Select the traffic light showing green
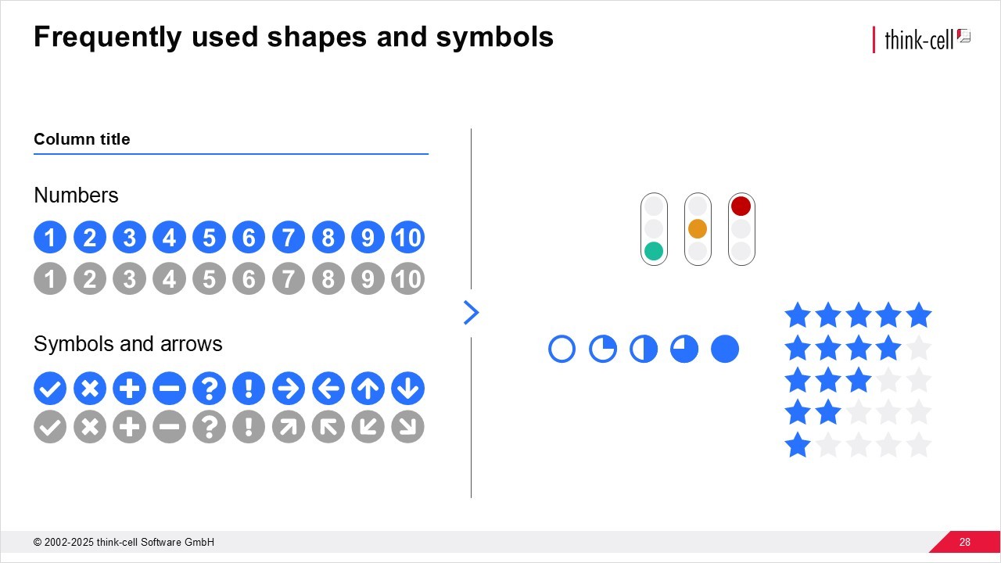The height and width of the screenshot is (563, 1001). pyautogui.click(x=654, y=229)
